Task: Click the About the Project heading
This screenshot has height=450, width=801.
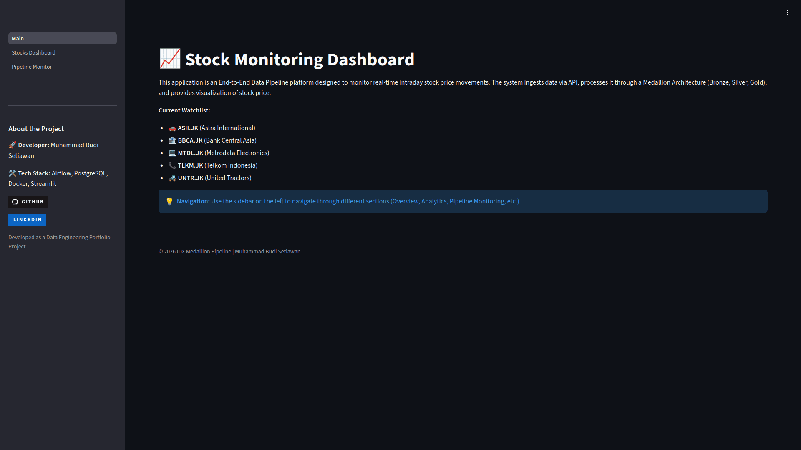Action: pos(36,129)
